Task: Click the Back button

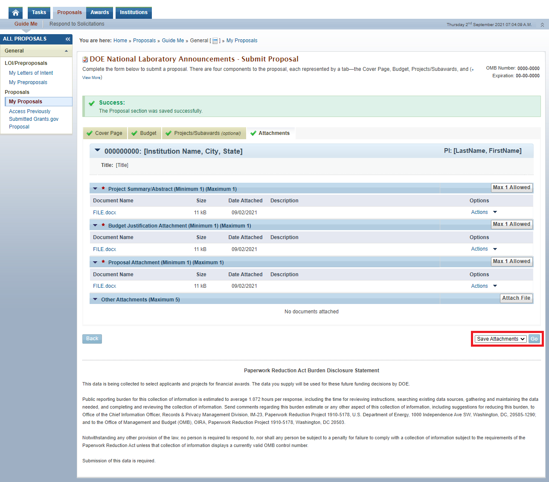Action: pos(92,339)
